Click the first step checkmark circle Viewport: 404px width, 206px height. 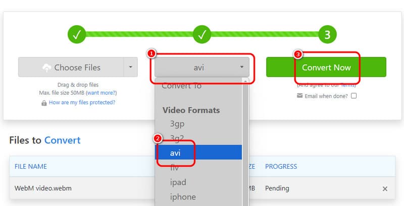pos(77,35)
